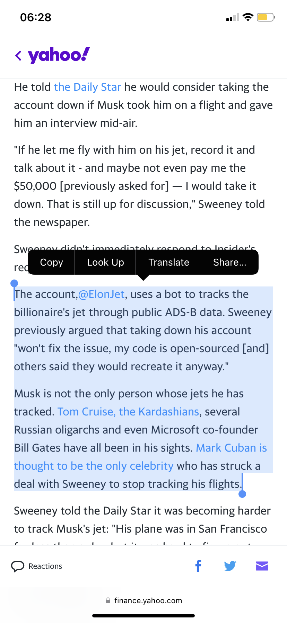Tap the battery status icon
Viewport: 287px width, 623px height.
pos(266,17)
